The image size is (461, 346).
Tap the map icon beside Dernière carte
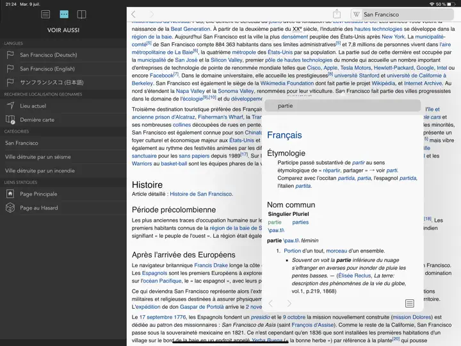10,119
